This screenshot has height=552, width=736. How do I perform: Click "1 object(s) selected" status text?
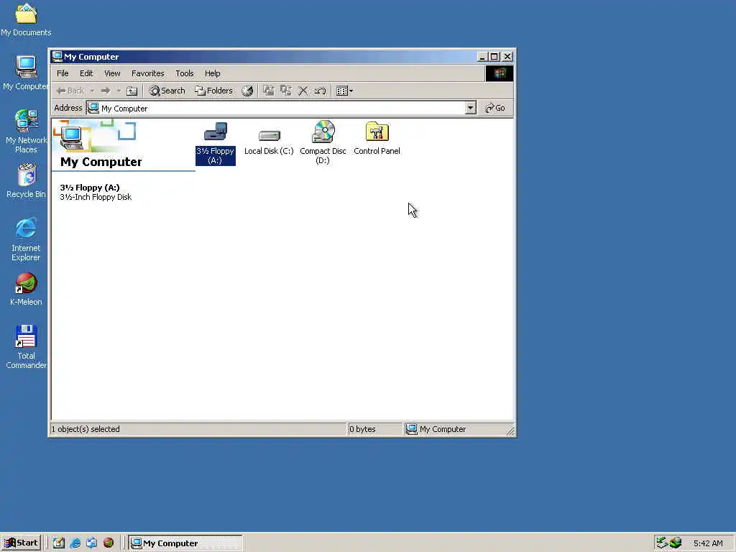coord(86,429)
